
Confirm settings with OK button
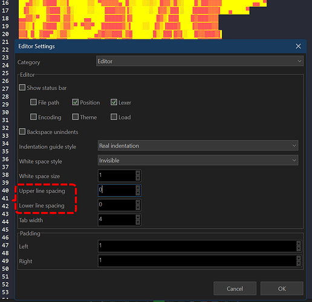pos(282,289)
